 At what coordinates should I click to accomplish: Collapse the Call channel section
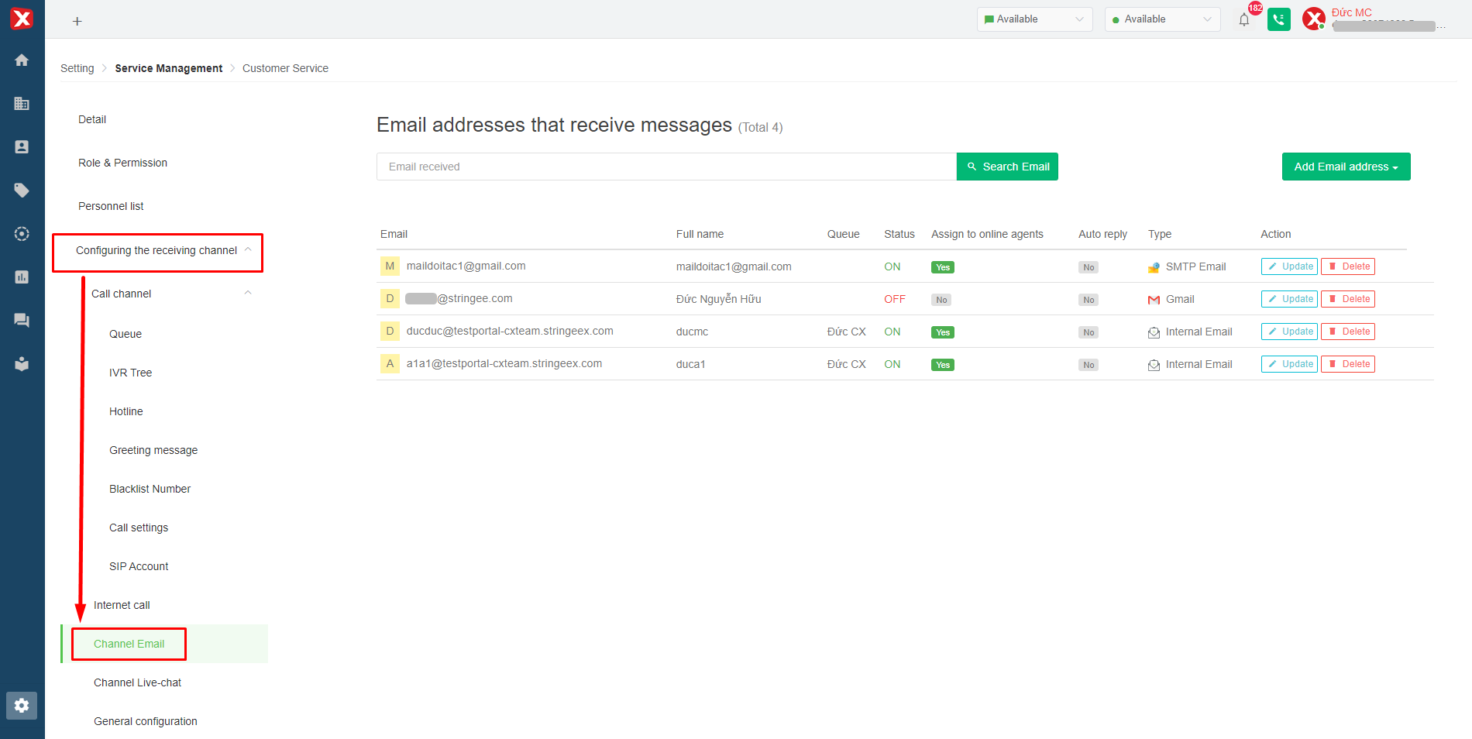(248, 293)
